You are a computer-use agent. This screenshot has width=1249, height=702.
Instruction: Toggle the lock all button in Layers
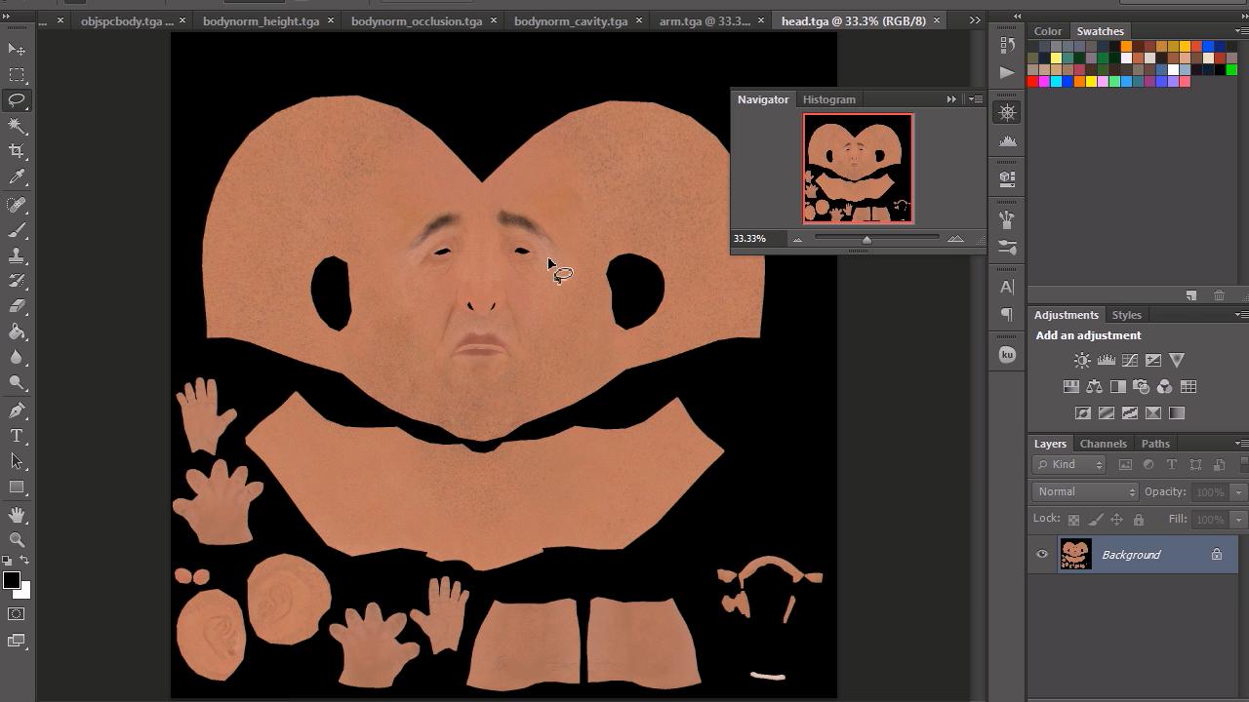pos(1138,520)
